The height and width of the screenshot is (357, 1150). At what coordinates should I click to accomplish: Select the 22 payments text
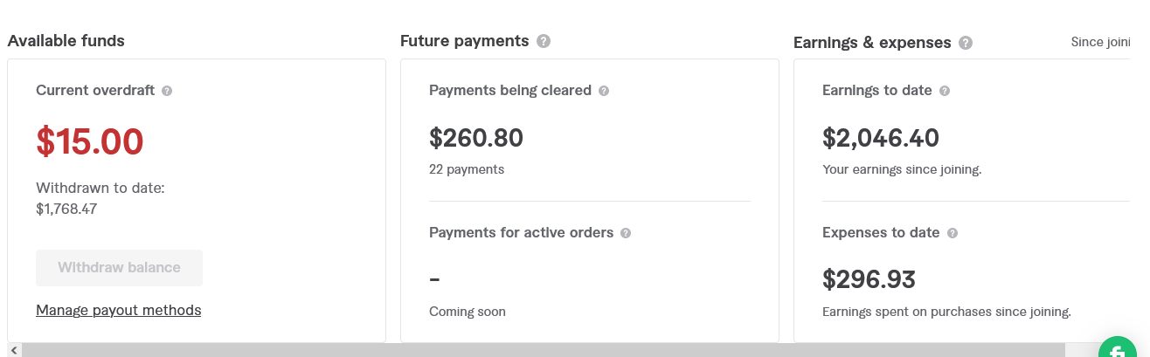[x=467, y=169]
